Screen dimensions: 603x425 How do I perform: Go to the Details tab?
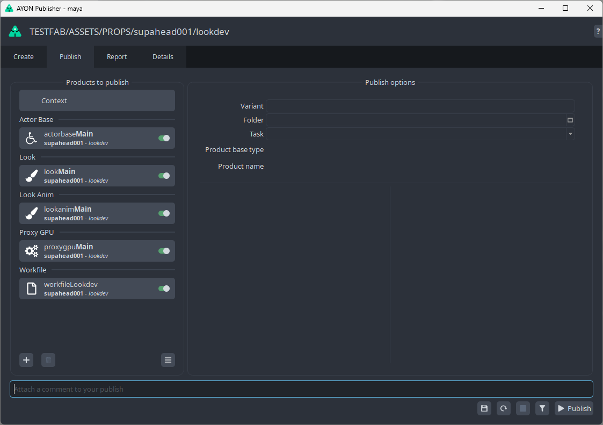[x=163, y=56]
